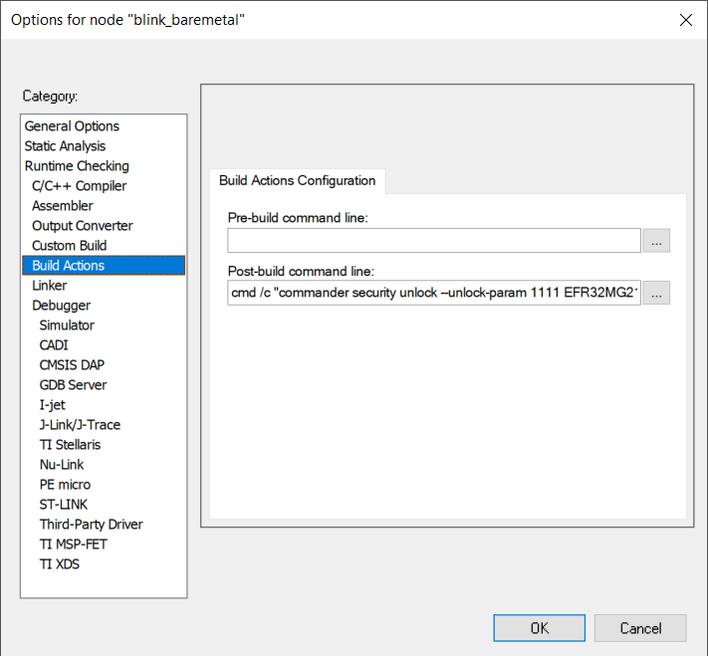
Task: Choose ST-LINK in the category list
Action: click(x=65, y=505)
